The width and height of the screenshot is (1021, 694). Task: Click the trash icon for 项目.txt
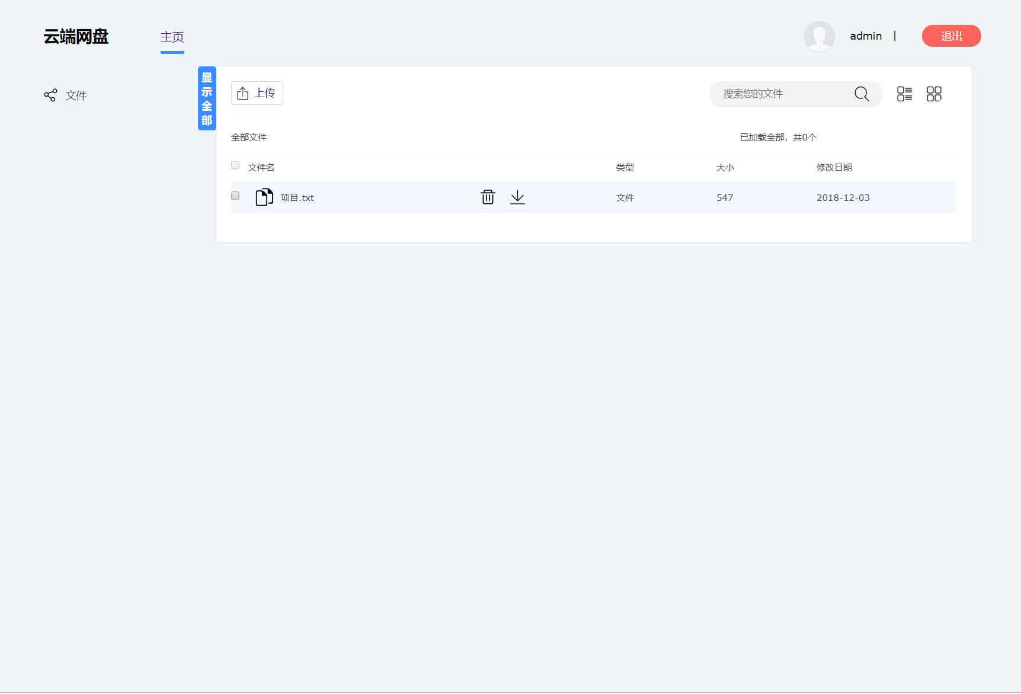488,197
